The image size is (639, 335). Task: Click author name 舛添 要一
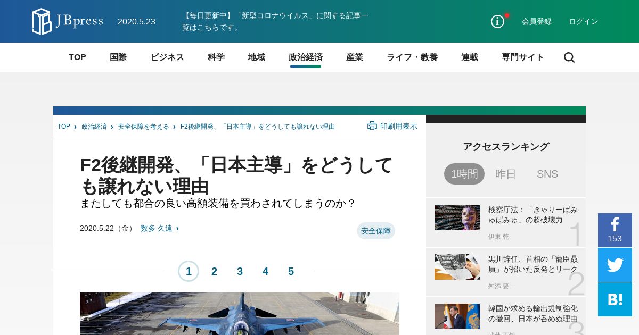click(x=502, y=286)
